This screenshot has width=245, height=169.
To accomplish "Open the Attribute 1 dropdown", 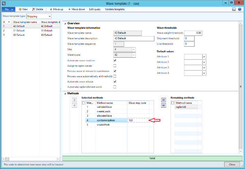I will click(x=204, y=57).
